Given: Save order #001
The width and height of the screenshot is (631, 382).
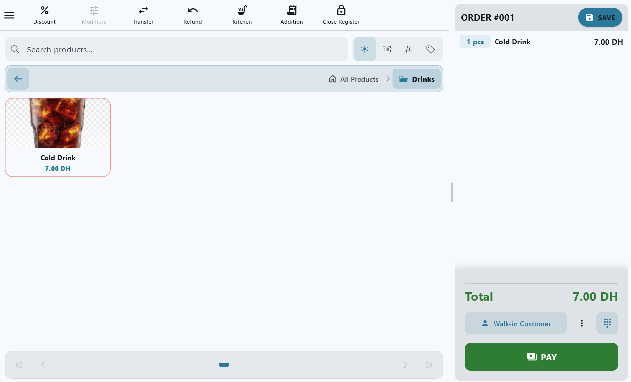Looking at the screenshot, I should pyautogui.click(x=600, y=18).
